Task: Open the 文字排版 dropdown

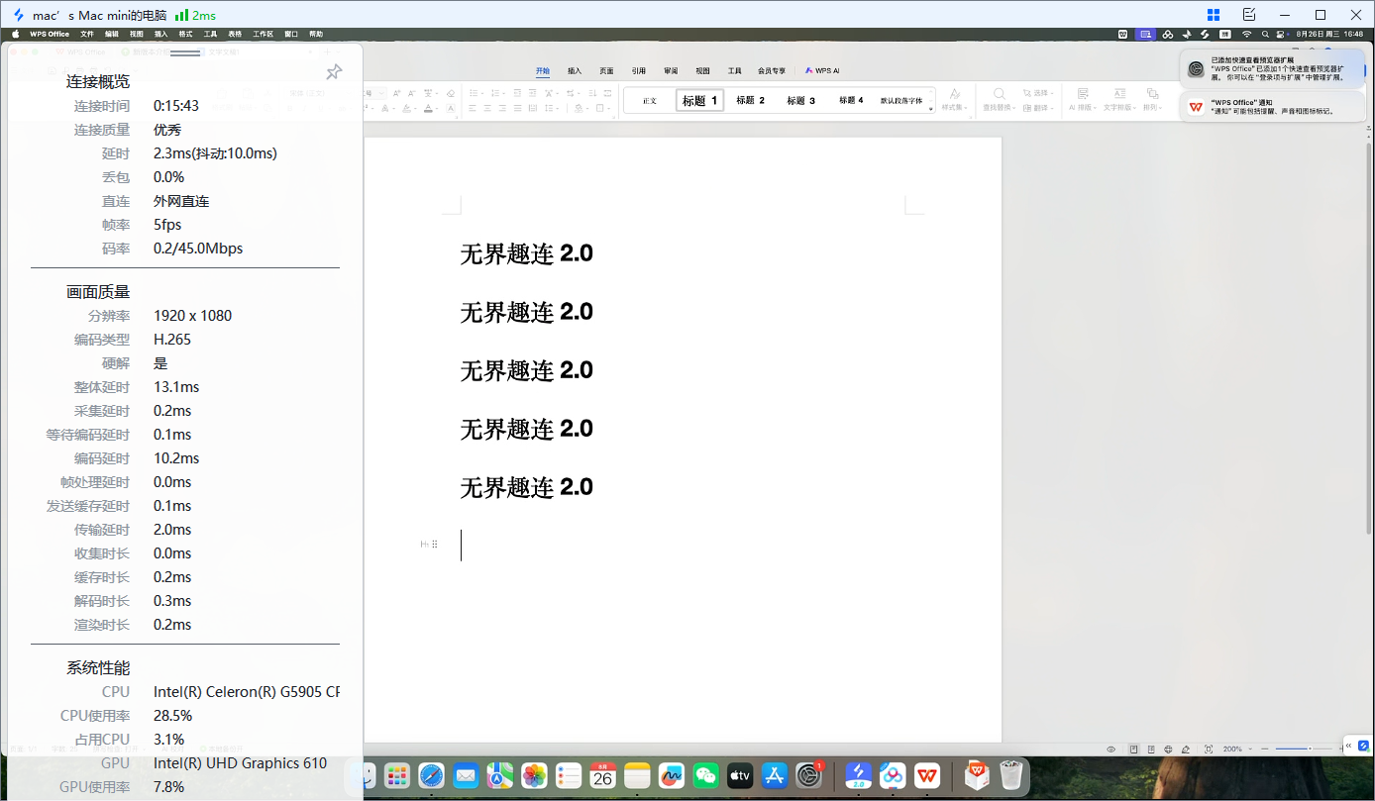Action: click(x=1120, y=107)
